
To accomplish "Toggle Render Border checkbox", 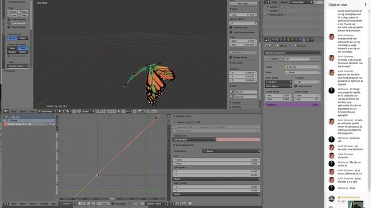I will pos(231,57).
